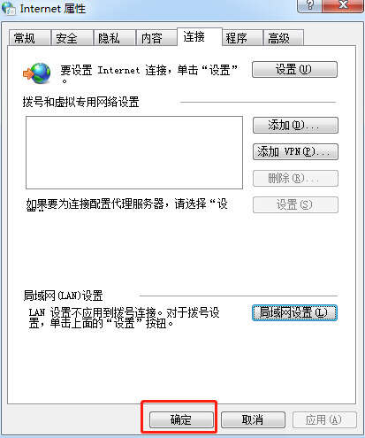
Task: Switch to the 程序 tab
Action: [242, 38]
